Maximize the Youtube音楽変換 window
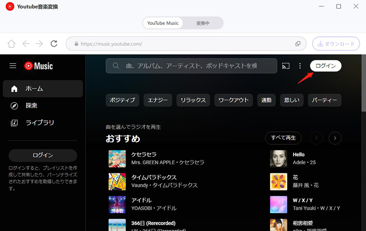Viewport: 366px width, 231px height. click(x=338, y=6)
